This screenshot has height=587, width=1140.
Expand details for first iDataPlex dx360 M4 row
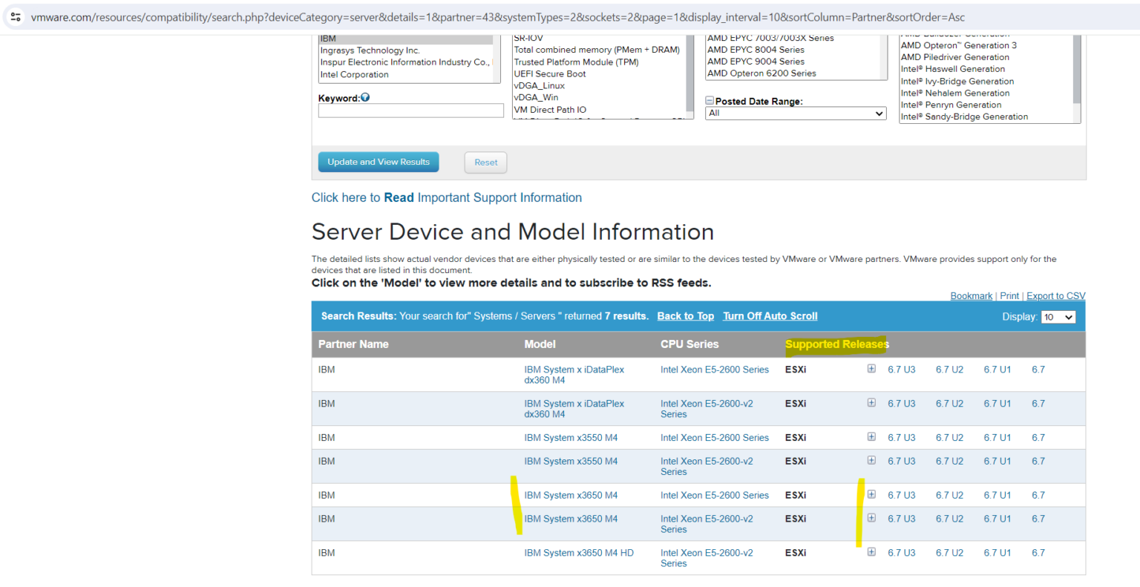[871, 368]
